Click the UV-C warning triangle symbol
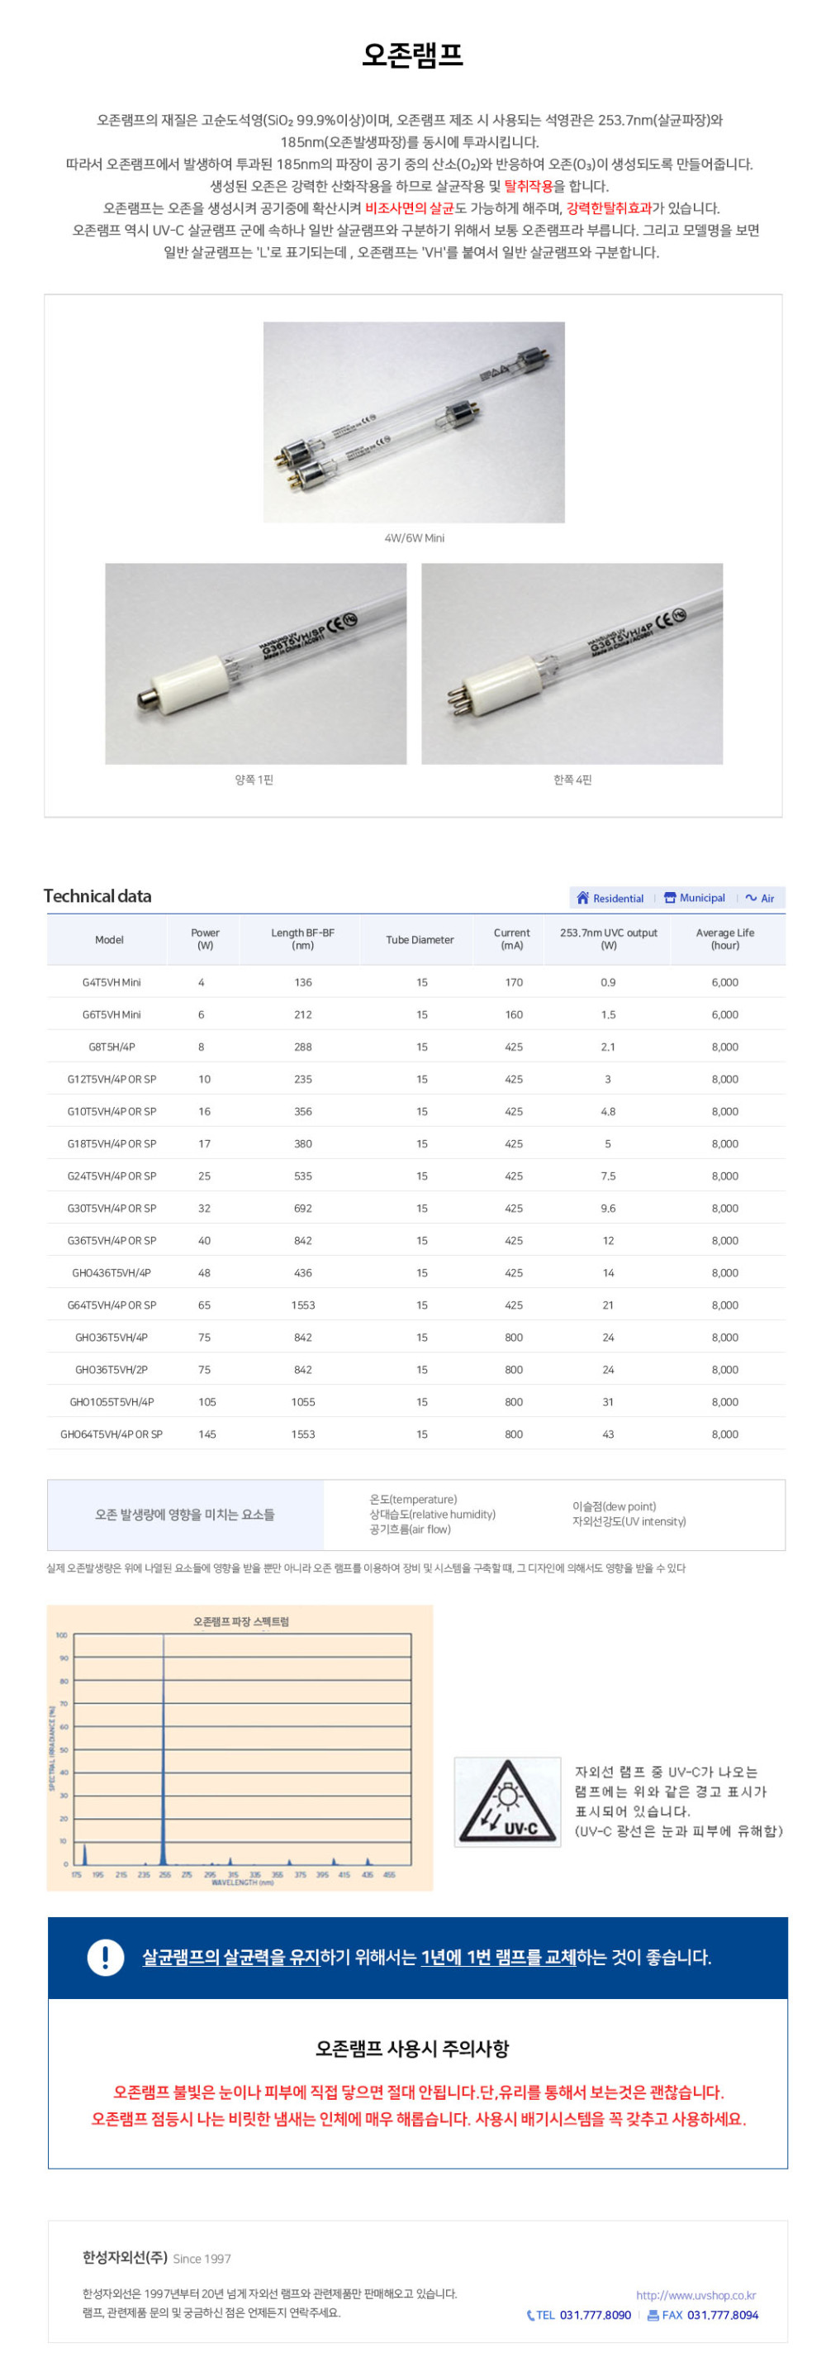826x2362 pixels. tap(507, 1801)
